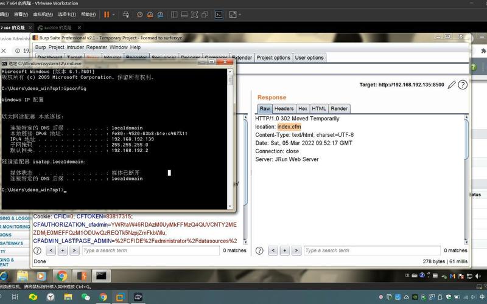Switch to kali2020 clone VM tab

click(58, 28)
